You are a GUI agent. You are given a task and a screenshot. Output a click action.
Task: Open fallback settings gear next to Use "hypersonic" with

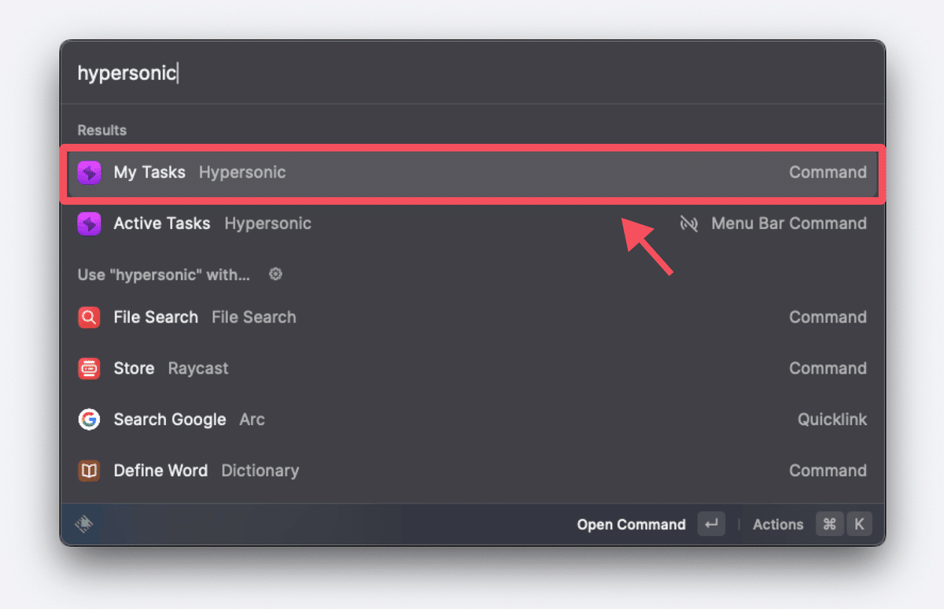tap(275, 275)
